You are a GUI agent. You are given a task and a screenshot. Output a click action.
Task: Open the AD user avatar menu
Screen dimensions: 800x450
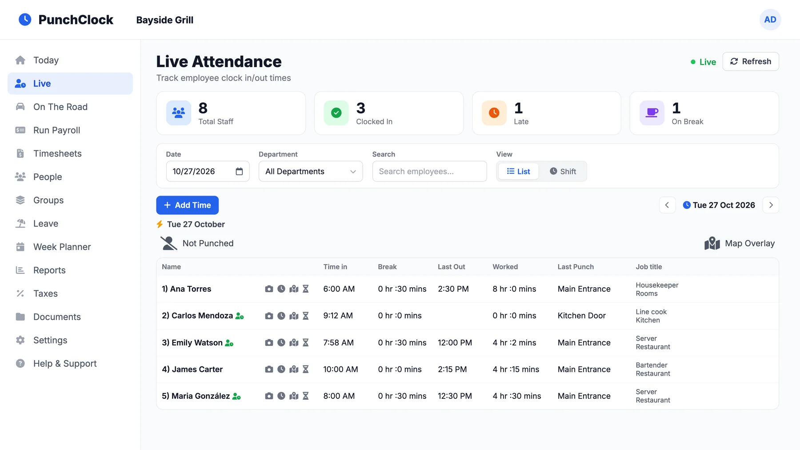point(770,20)
